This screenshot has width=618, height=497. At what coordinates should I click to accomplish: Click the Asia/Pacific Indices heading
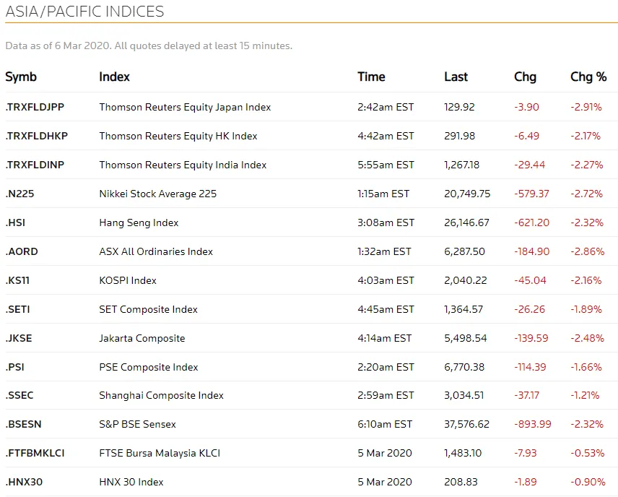point(84,12)
